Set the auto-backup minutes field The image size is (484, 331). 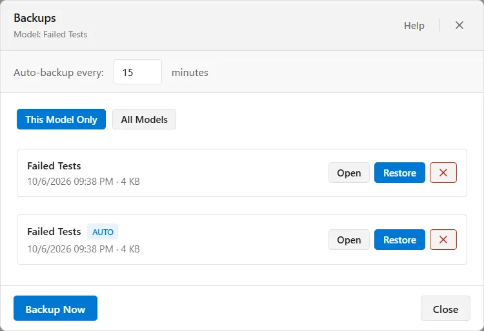click(137, 72)
